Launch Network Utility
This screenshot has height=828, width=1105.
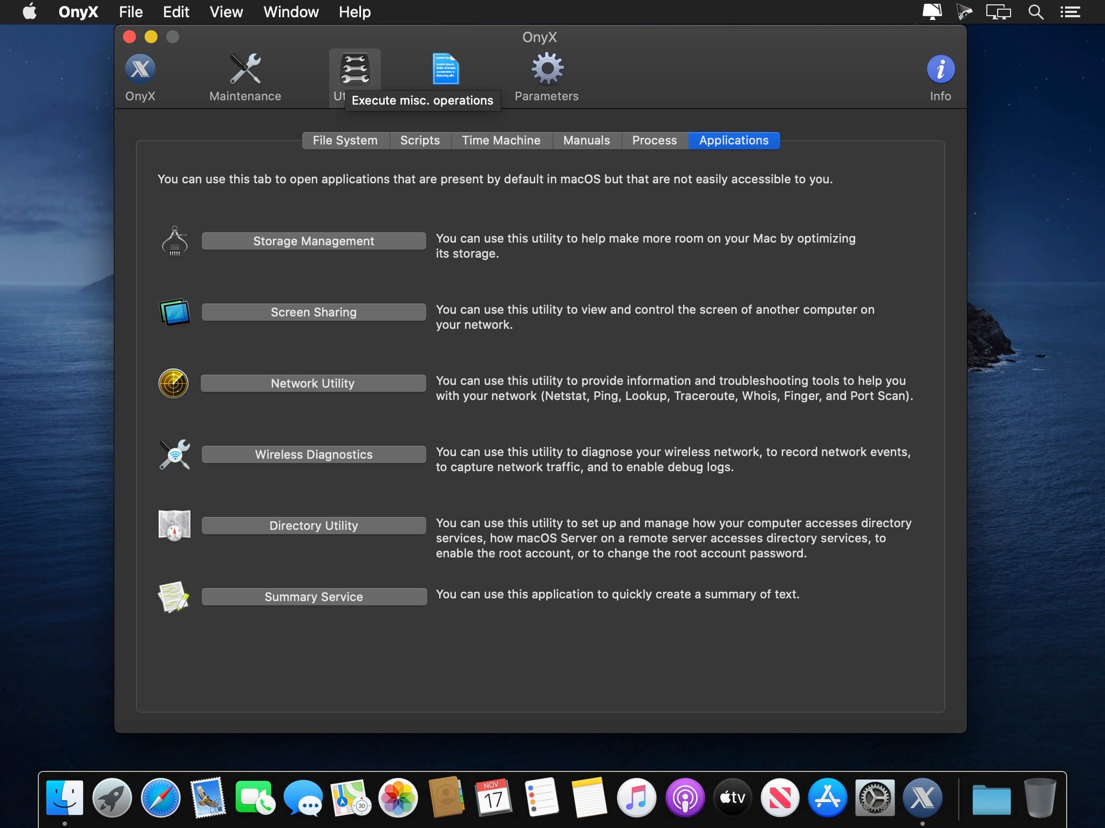point(313,383)
